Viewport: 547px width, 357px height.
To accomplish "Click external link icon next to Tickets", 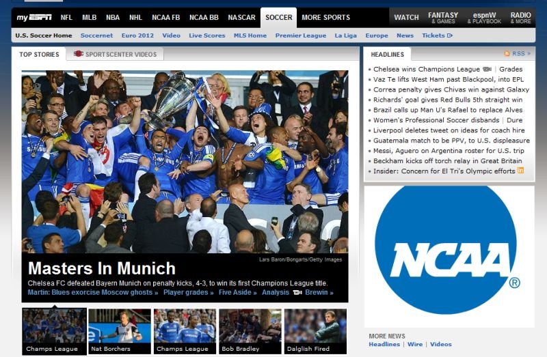I will tap(450, 35).
